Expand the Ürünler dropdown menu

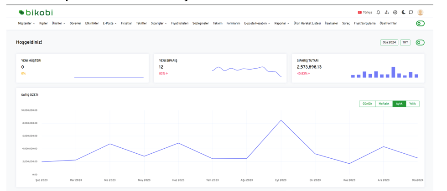click(58, 23)
